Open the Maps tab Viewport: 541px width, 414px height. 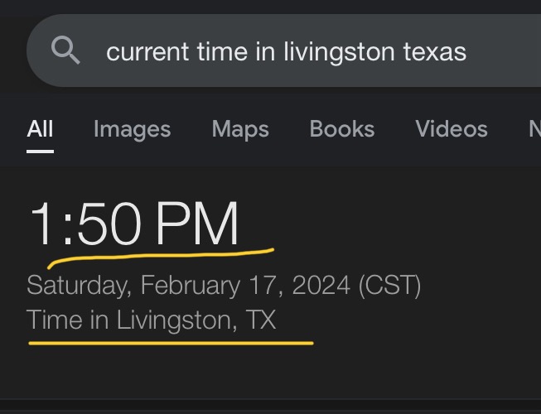239,129
